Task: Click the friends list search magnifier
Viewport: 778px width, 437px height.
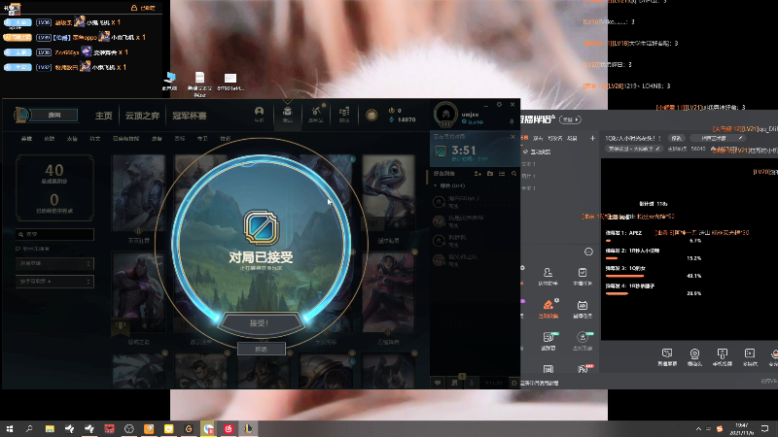Action: (x=514, y=174)
